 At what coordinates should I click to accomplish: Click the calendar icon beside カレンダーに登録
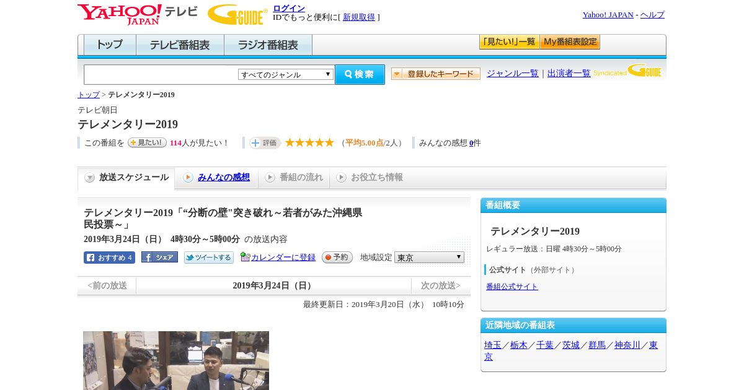click(x=245, y=257)
